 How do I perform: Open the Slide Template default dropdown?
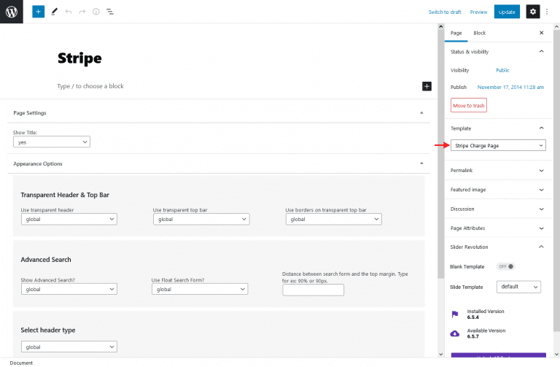518,287
